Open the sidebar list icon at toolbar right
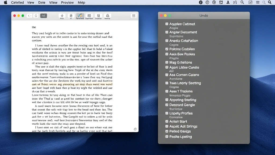Screen dimensions: 275x155 (133, 16)
